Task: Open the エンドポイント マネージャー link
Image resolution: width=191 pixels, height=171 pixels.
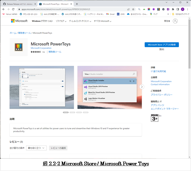Action: click(165, 109)
